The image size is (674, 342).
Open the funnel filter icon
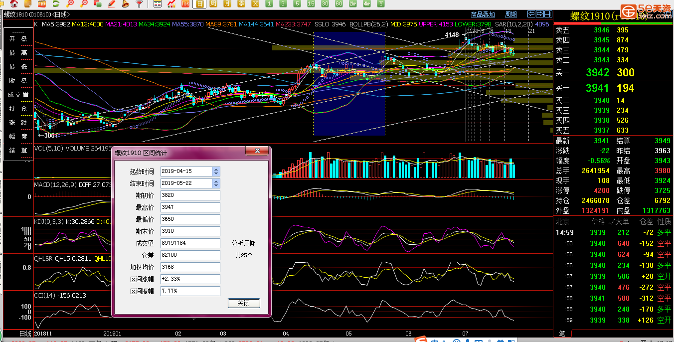pyautogui.click(x=139, y=3)
